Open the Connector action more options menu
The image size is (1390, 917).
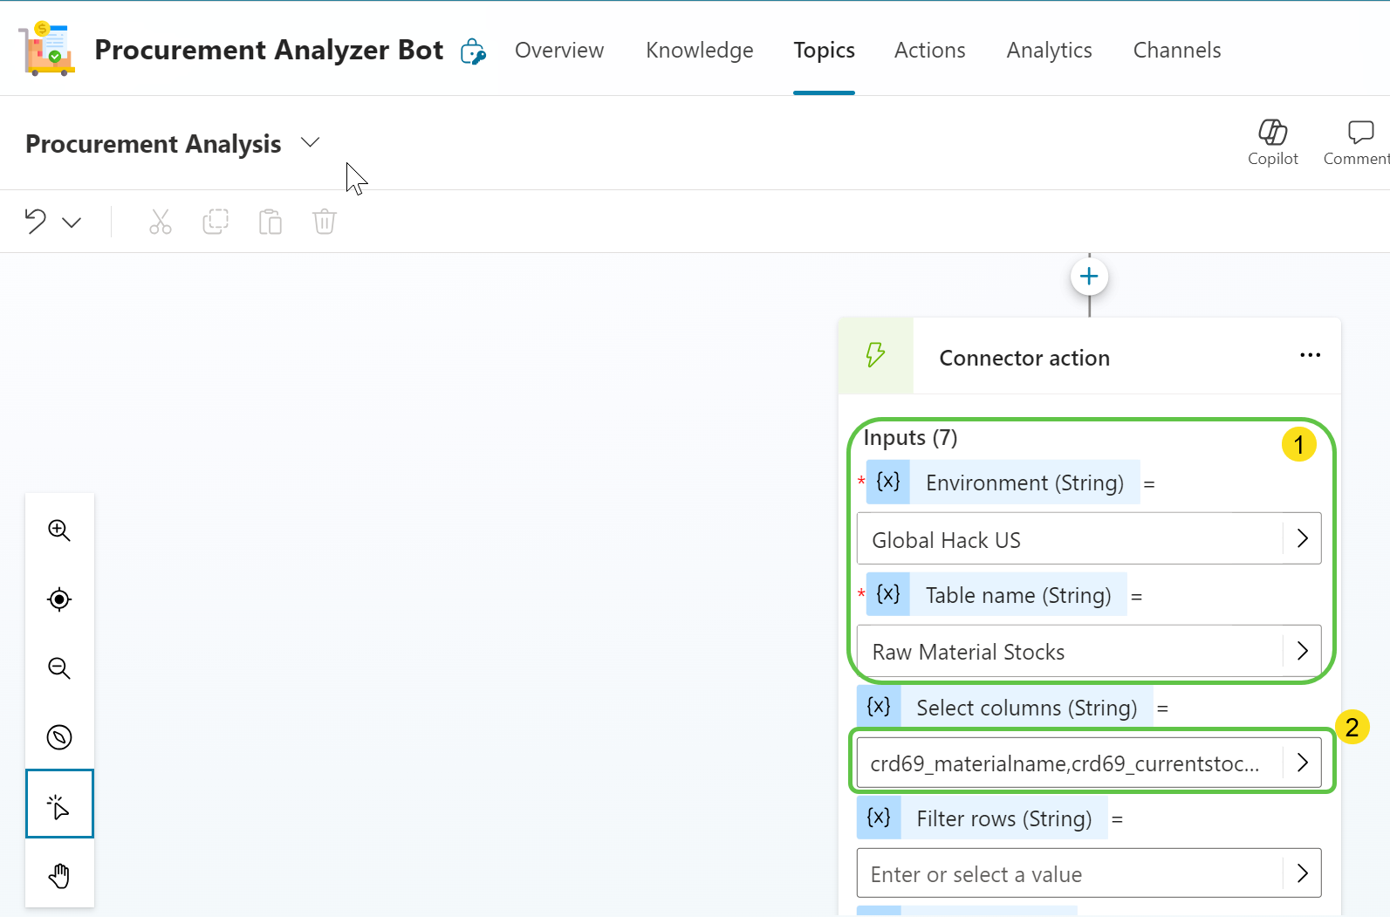pos(1310,356)
